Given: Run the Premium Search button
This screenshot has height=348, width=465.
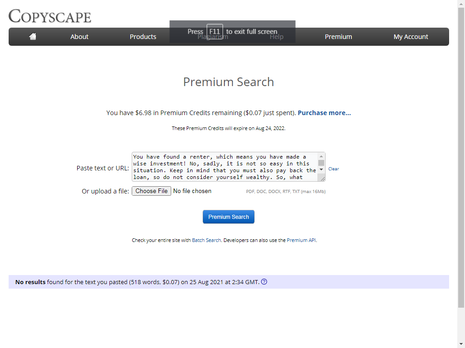Looking at the screenshot, I should tap(229, 217).
